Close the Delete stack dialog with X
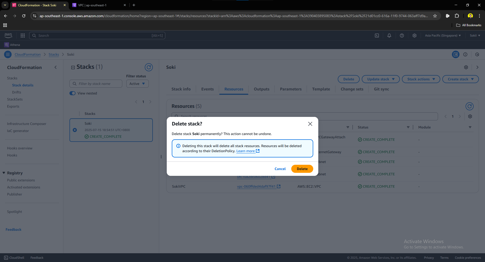Screen dimensions: 485x262 coord(310,124)
